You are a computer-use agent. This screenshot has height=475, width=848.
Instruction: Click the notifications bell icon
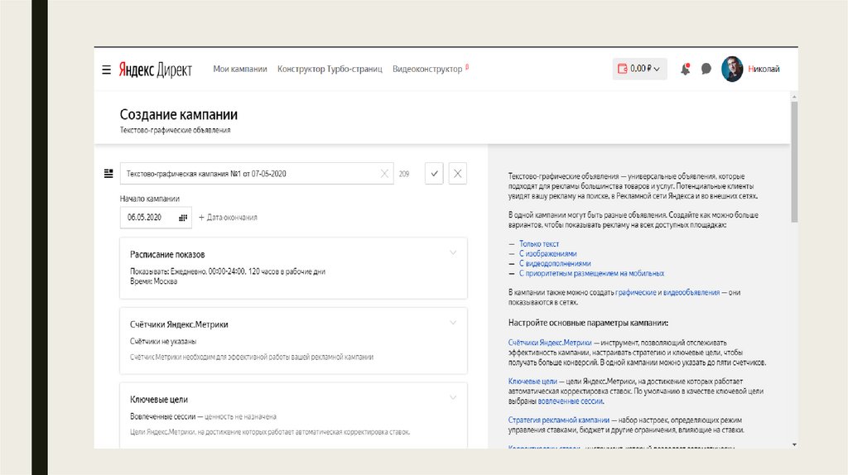click(x=685, y=70)
